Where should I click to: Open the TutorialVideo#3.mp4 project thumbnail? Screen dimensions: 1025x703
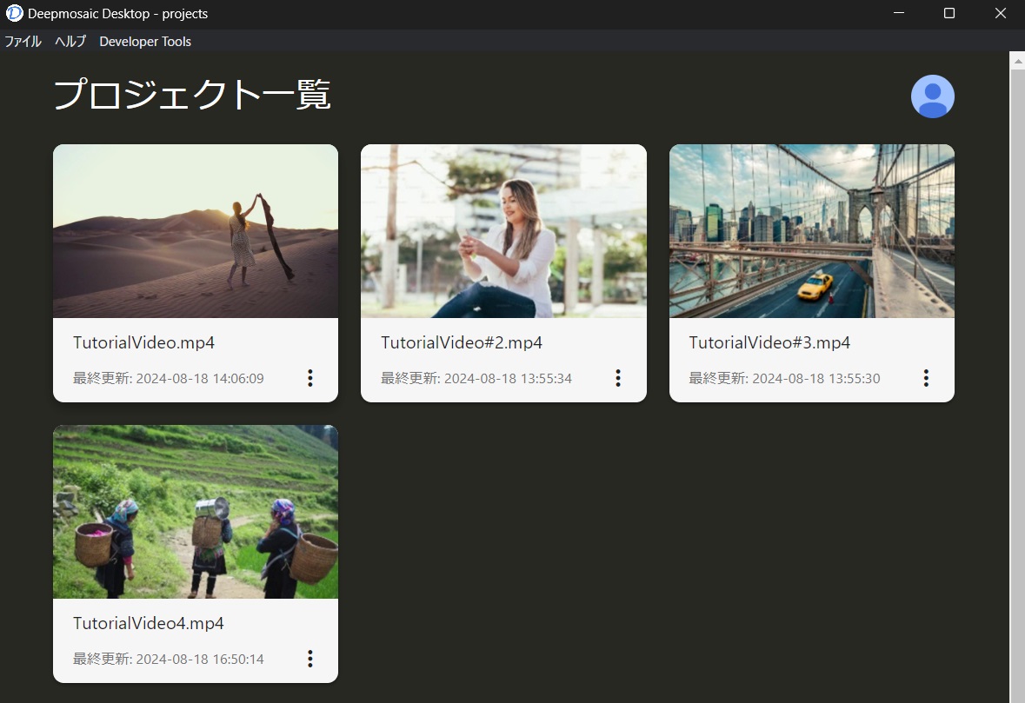click(811, 231)
